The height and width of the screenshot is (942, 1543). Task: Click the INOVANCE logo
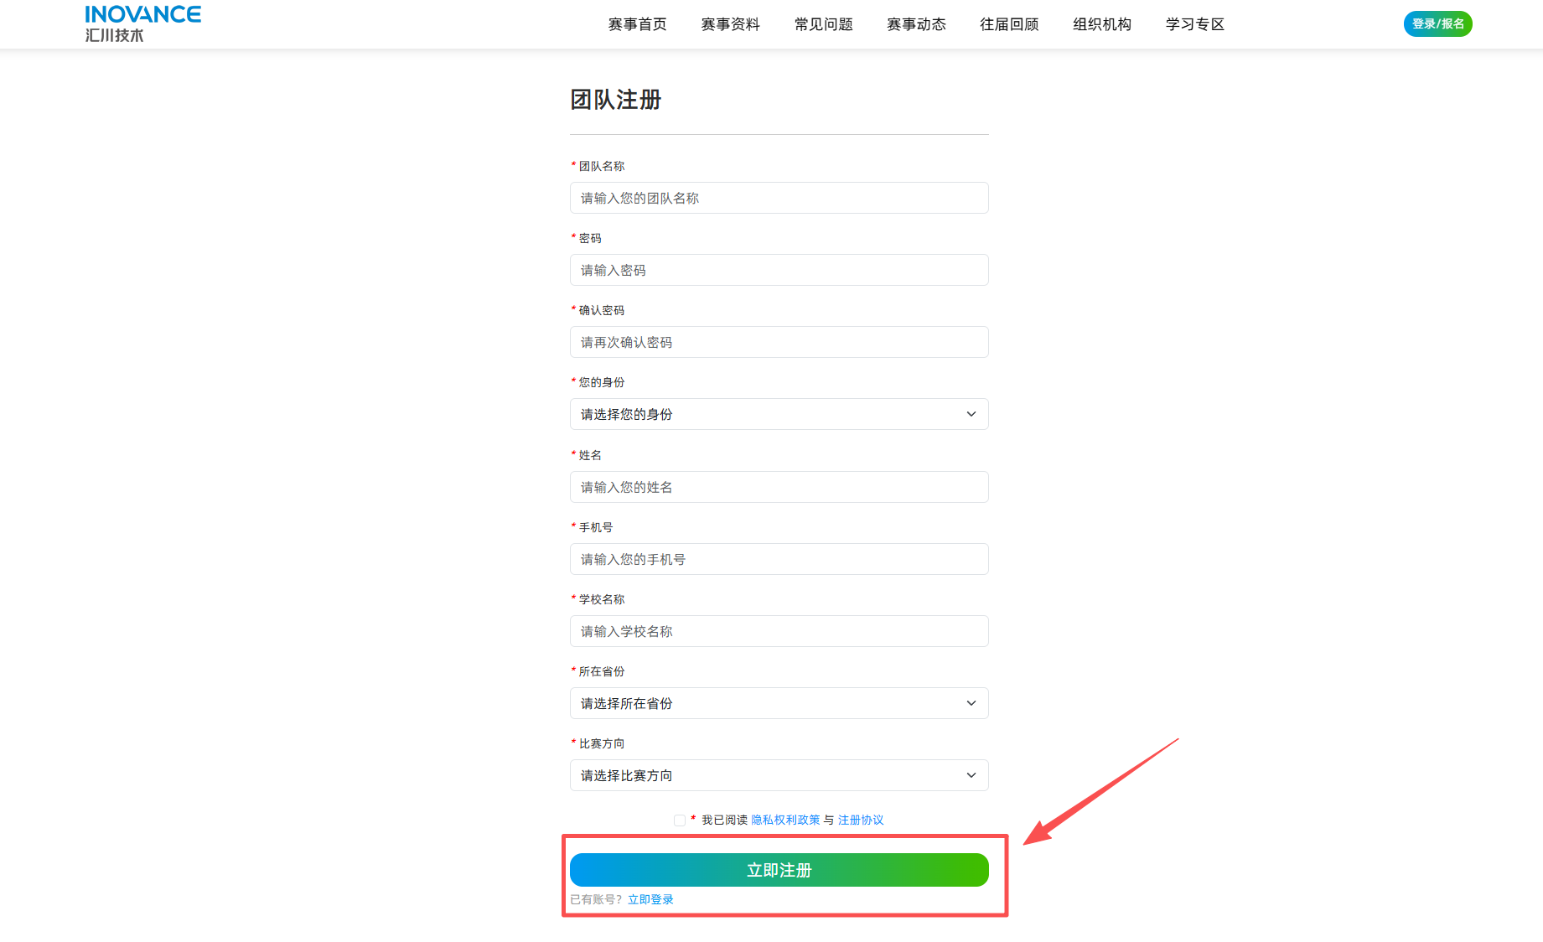tap(142, 23)
